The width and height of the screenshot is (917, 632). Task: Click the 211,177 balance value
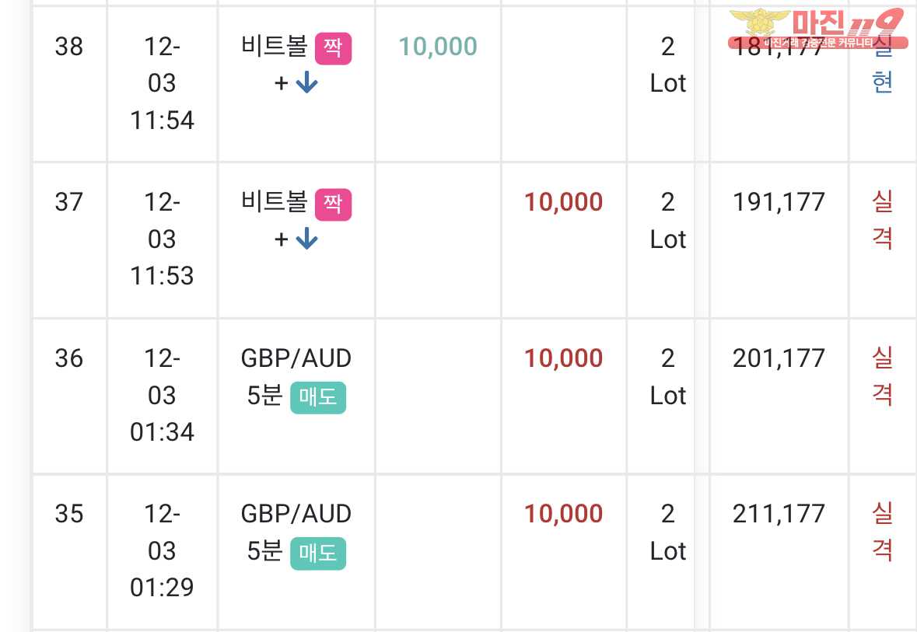tap(779, 514)
